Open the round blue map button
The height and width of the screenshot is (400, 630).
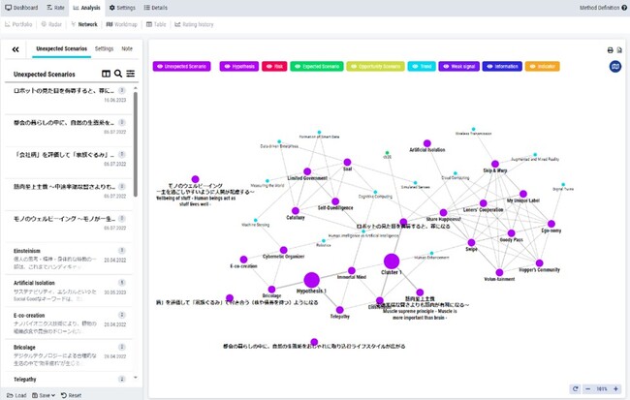click(x=615, y=66)
